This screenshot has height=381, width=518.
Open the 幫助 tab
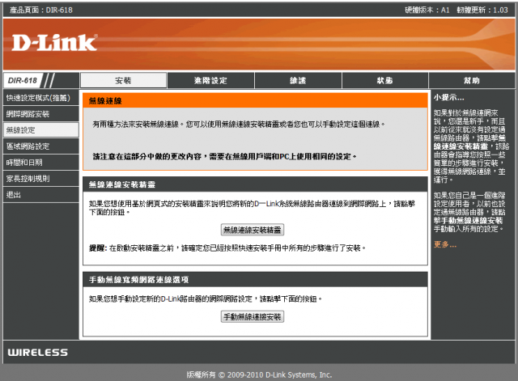472,80
